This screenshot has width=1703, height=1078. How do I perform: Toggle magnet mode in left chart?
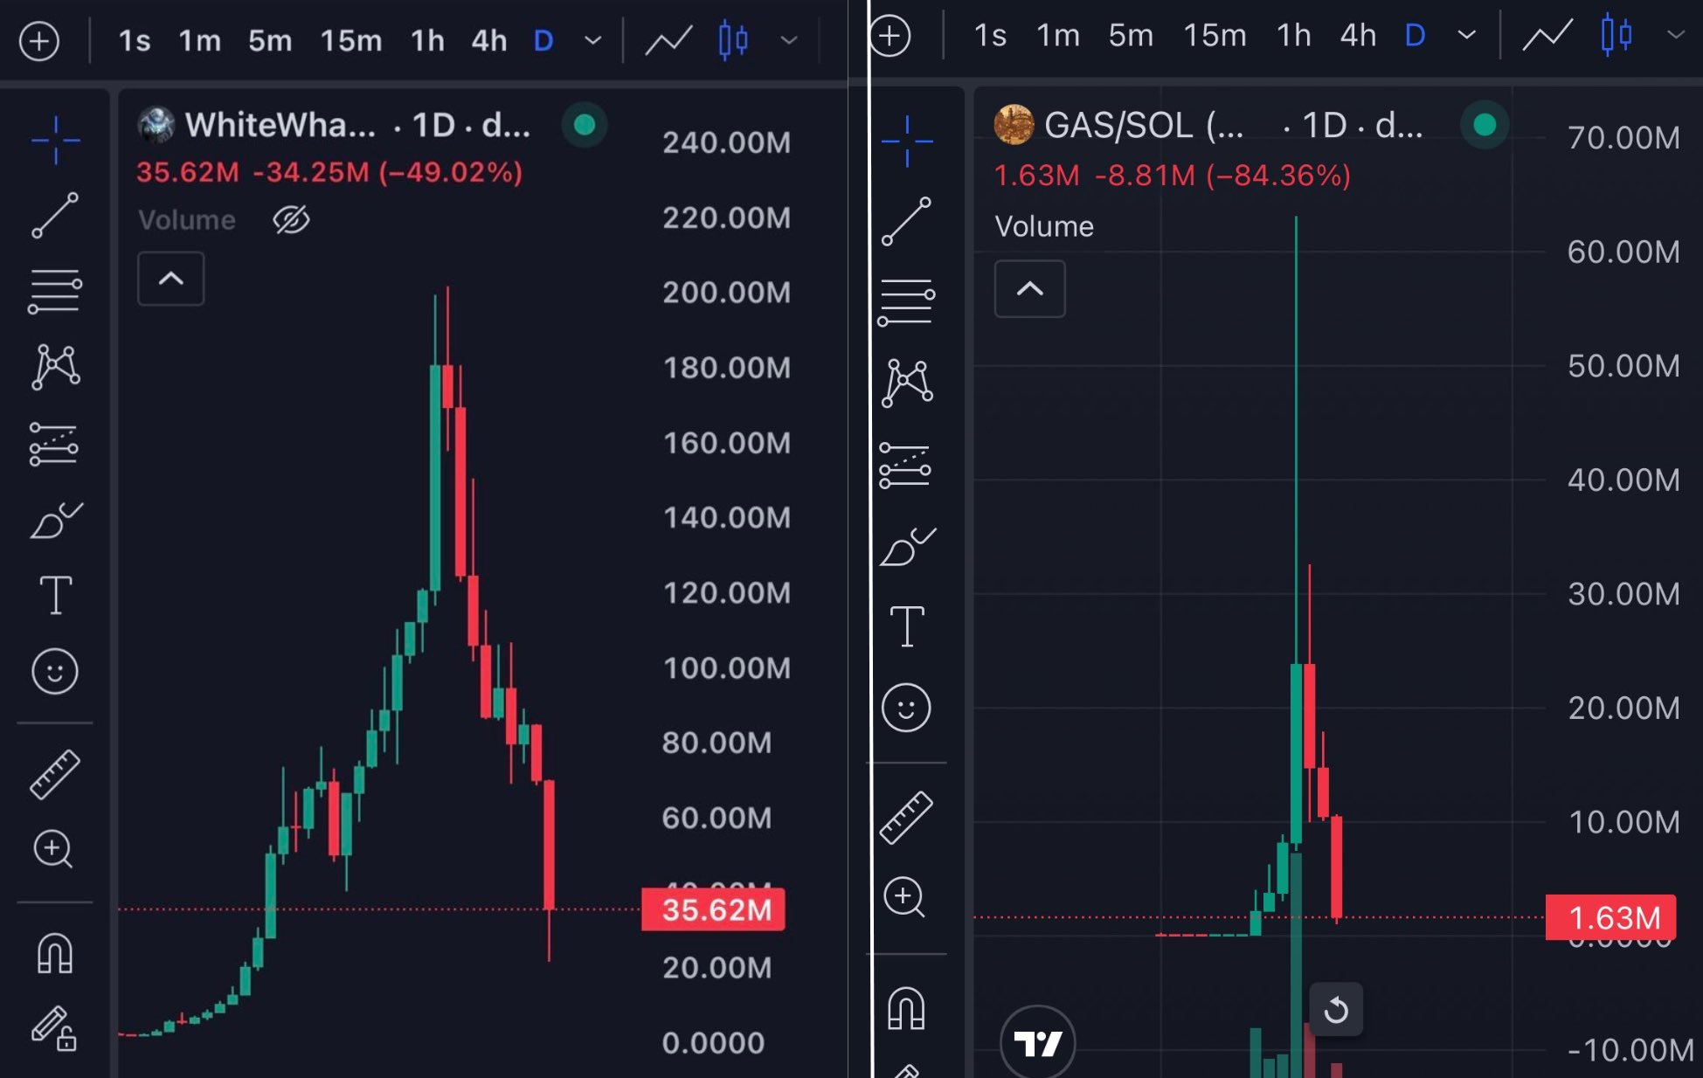55,952
